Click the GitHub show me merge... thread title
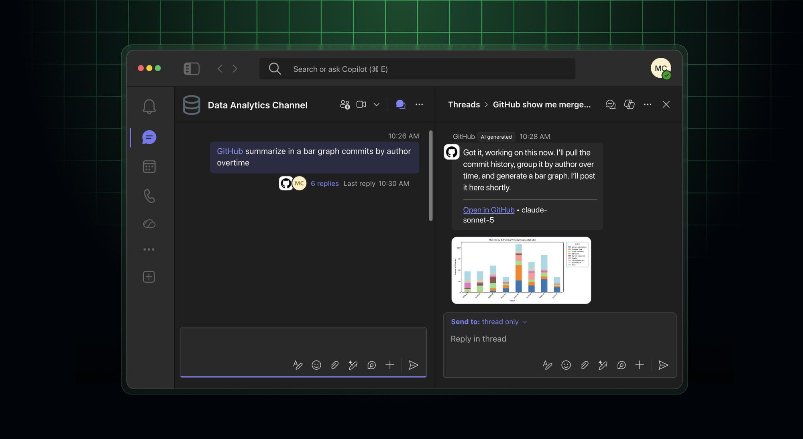The image size is (803, 439). coord(542,105)
